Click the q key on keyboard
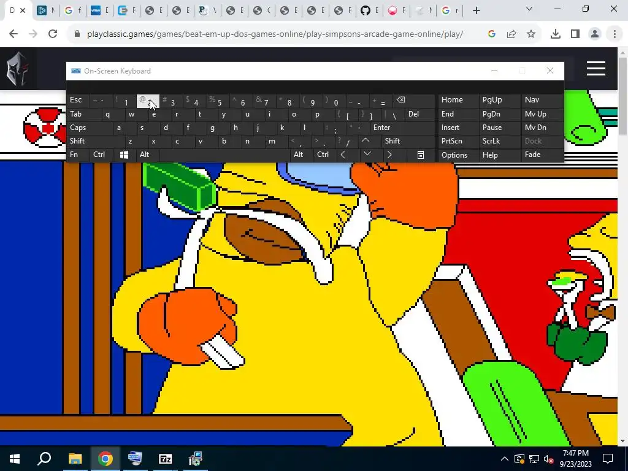The image size is (628, 471). click(x=107, y=115)
